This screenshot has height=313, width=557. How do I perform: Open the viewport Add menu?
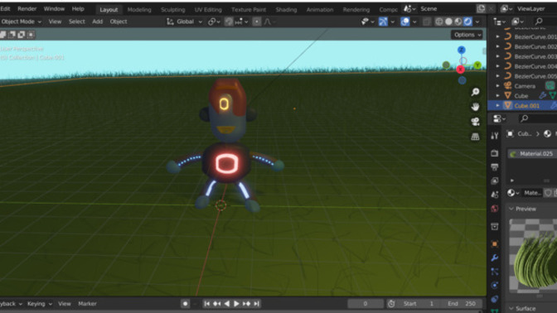tap(97, 22)
